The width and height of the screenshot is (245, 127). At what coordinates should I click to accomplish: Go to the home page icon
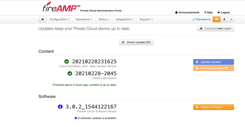pyautogui.click(x=43, y=19)
